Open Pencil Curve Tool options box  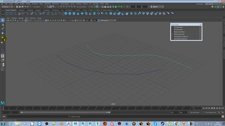point(200,34)
